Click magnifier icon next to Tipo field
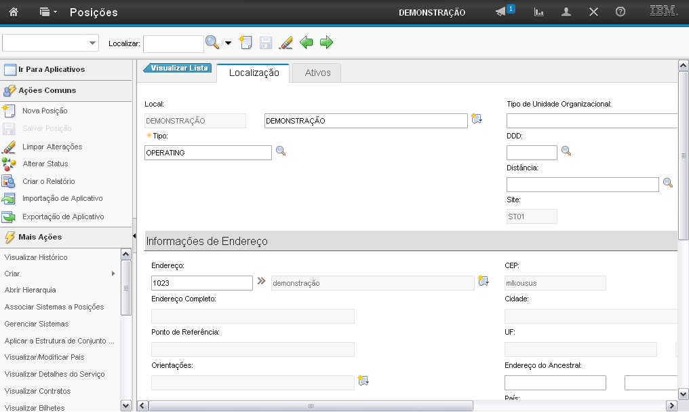Viewport: 689px width, 412px height. [281, 151]
